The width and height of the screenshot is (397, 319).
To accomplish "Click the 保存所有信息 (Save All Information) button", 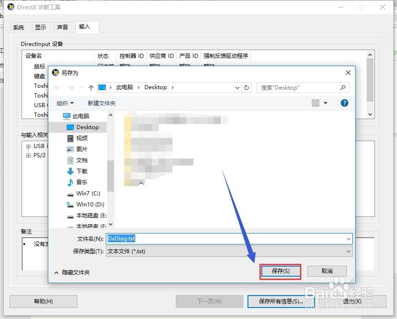I will (x=281, y=302).
